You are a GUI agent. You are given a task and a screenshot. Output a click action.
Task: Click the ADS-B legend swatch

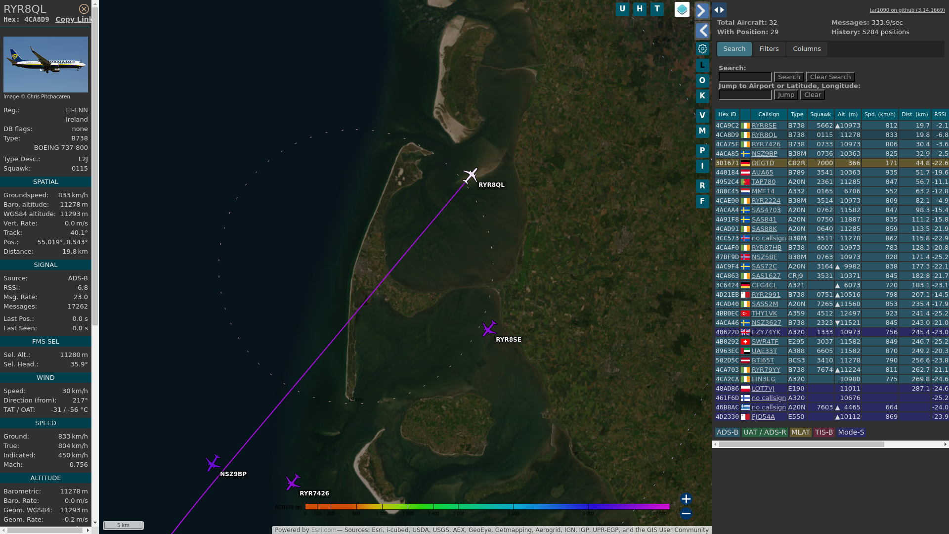(727, 432)
